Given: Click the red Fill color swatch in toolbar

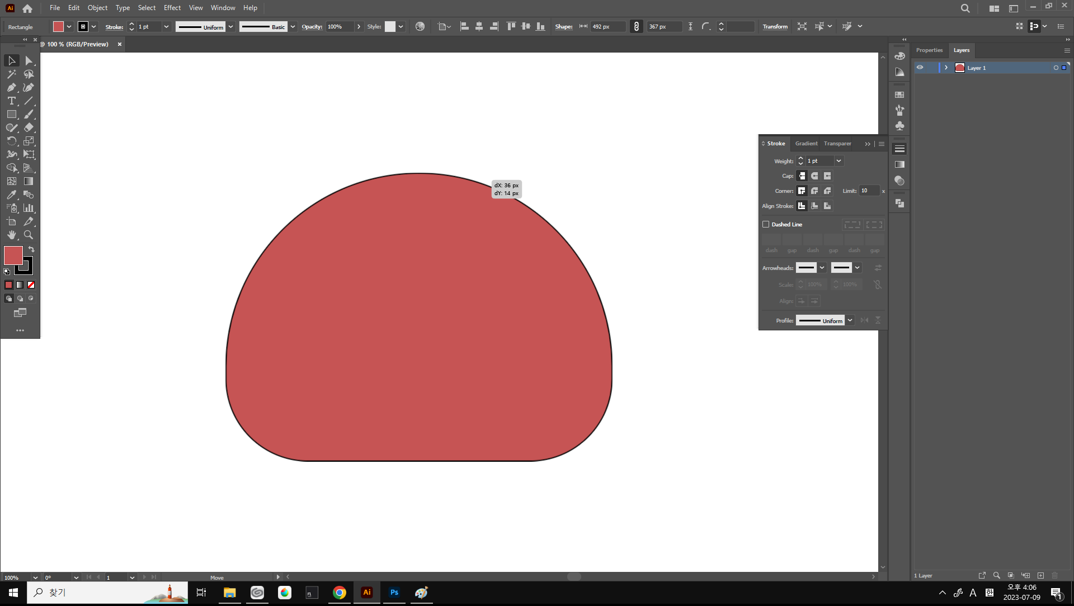Looking at the screenshot, I should pos(13,255).
